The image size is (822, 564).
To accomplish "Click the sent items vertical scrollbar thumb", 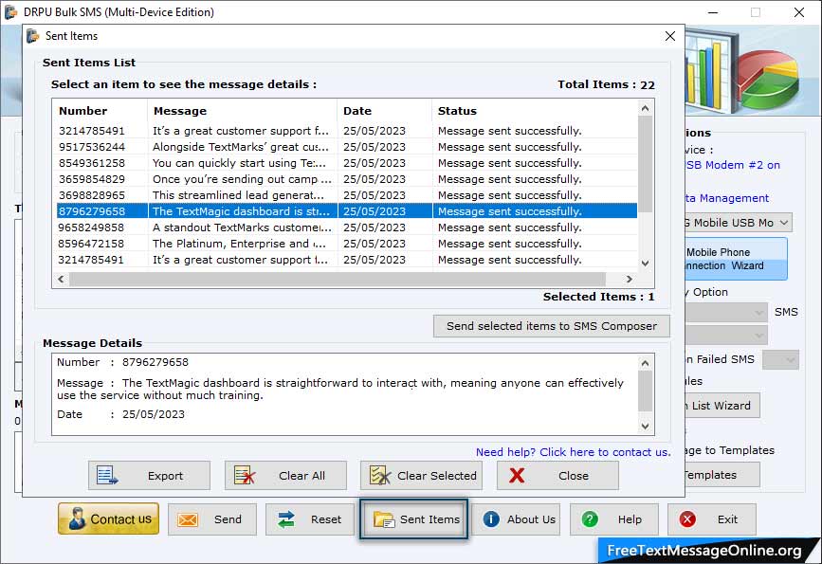I will (x=646, y=164).
